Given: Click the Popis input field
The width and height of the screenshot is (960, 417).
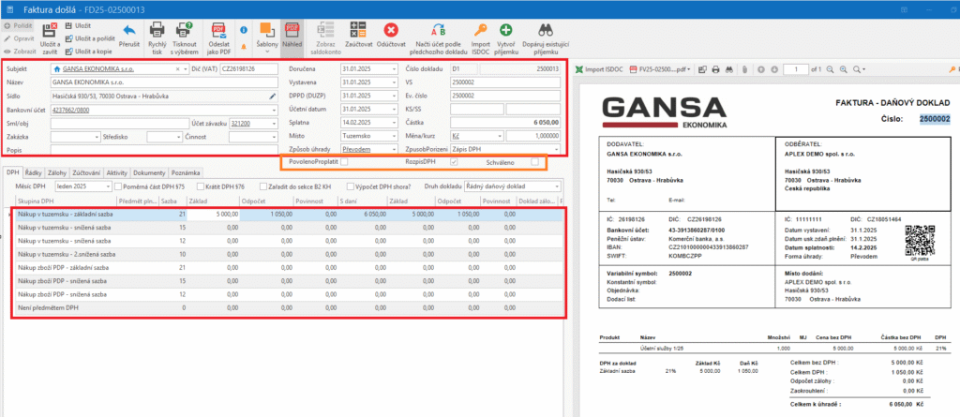Looking at the screenshot, I should 165,149.
